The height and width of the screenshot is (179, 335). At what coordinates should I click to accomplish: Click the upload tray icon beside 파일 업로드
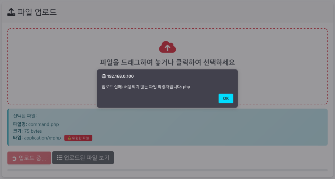[x=11, y=12]
